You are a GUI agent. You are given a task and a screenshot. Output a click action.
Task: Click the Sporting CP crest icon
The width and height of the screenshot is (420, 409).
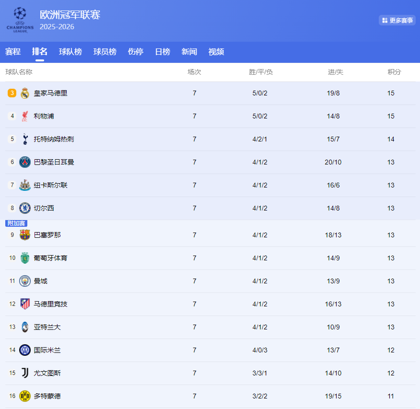pyautogui.click(x=25, y=258)
